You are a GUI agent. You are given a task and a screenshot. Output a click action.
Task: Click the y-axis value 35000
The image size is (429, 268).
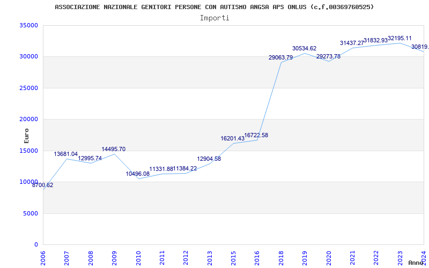(x=28, y=25)
